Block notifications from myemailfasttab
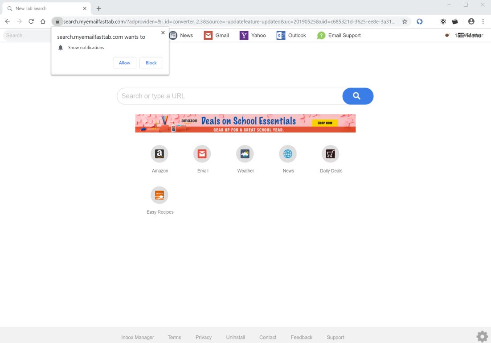The height and width of the screenshot is (343, 491). pos(151,63)
